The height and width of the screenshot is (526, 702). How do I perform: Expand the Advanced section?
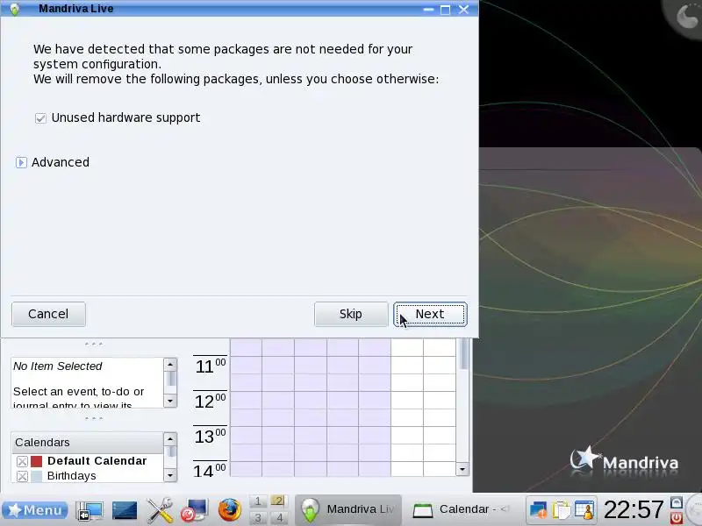(x=21, y=162)
